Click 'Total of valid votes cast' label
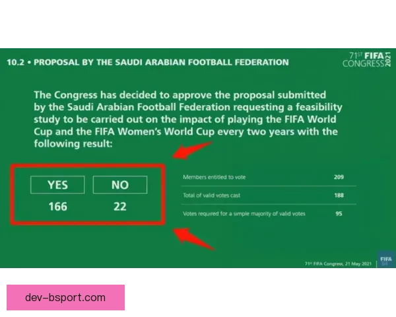The width and height of the screenshot is (396, 317). click(x=213, y=195)
